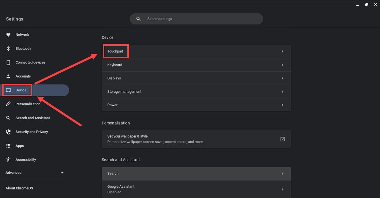Click the Search settings input field

click(x=196, y=19)
